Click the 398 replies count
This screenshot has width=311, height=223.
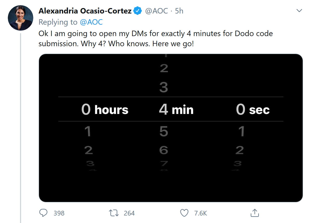pyautogui.click(x=59, y=213)
